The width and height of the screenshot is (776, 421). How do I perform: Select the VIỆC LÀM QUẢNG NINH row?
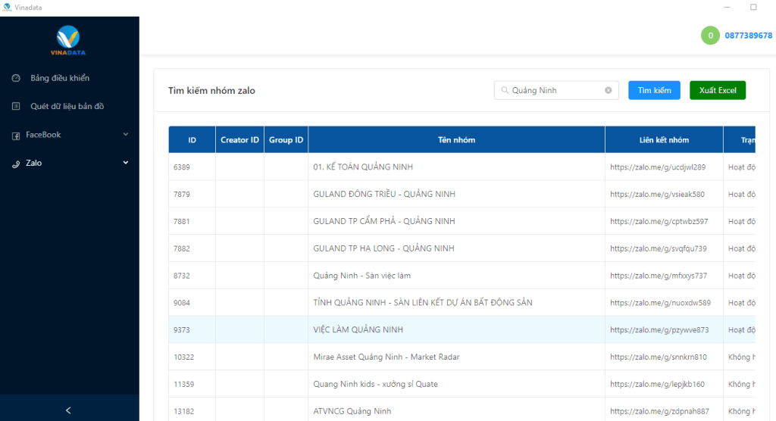(358, 330)
